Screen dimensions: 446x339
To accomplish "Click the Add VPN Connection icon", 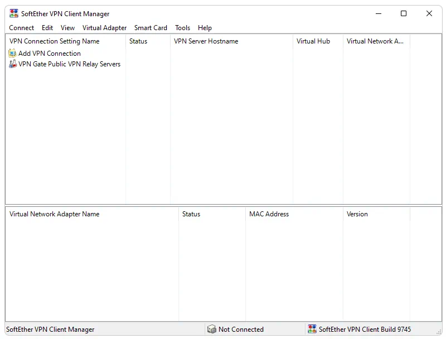I will tap(12, 53).
